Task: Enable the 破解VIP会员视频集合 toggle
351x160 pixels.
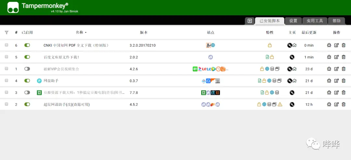Action: click(x=27, y=69)
